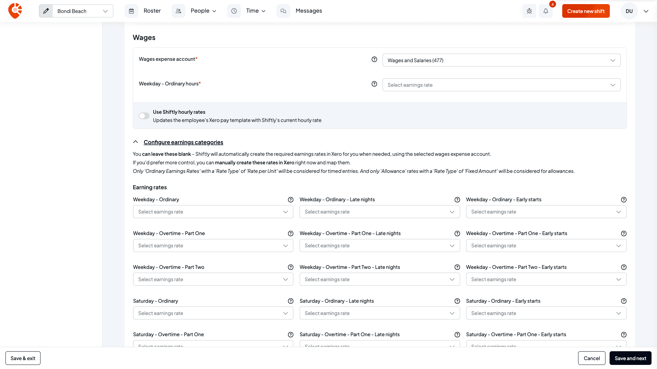Click help icon for Weekday - Overtime - Part One
This screenshot has height=369, width=657.
(x=291, y=234)
